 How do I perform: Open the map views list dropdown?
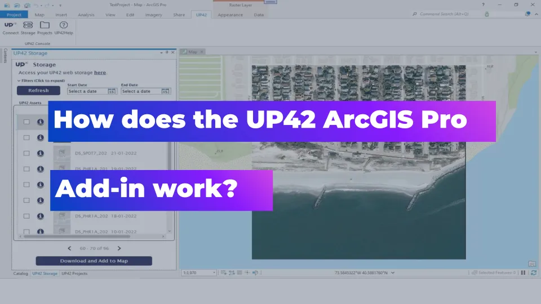(535, 52)
